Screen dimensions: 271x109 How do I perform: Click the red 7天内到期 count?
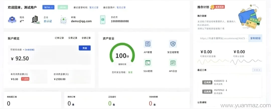click(x=151, y=103)
